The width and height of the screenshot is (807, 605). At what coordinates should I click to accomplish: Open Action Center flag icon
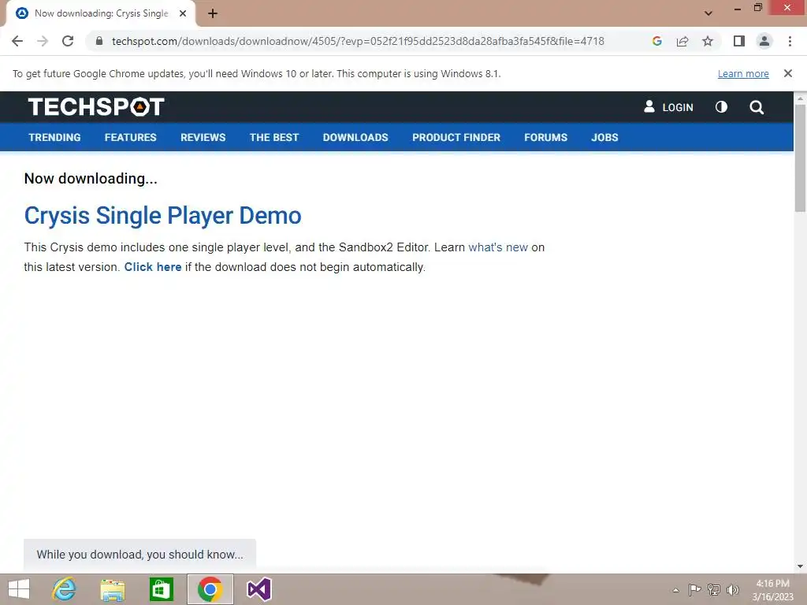coord(694,589)
